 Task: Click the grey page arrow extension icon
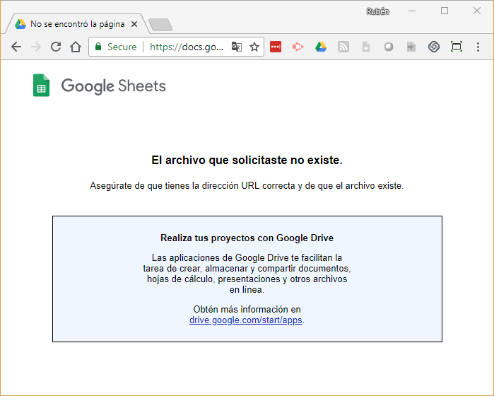coord(411,47)
